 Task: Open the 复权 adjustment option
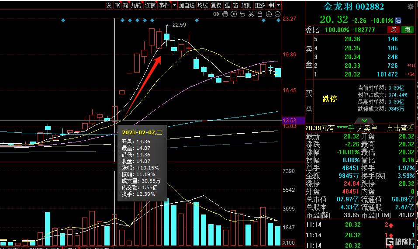point(216,5)
